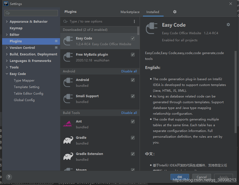Disable the Android plugin checkbox
The image size is (239, 185).
[133, 80]
